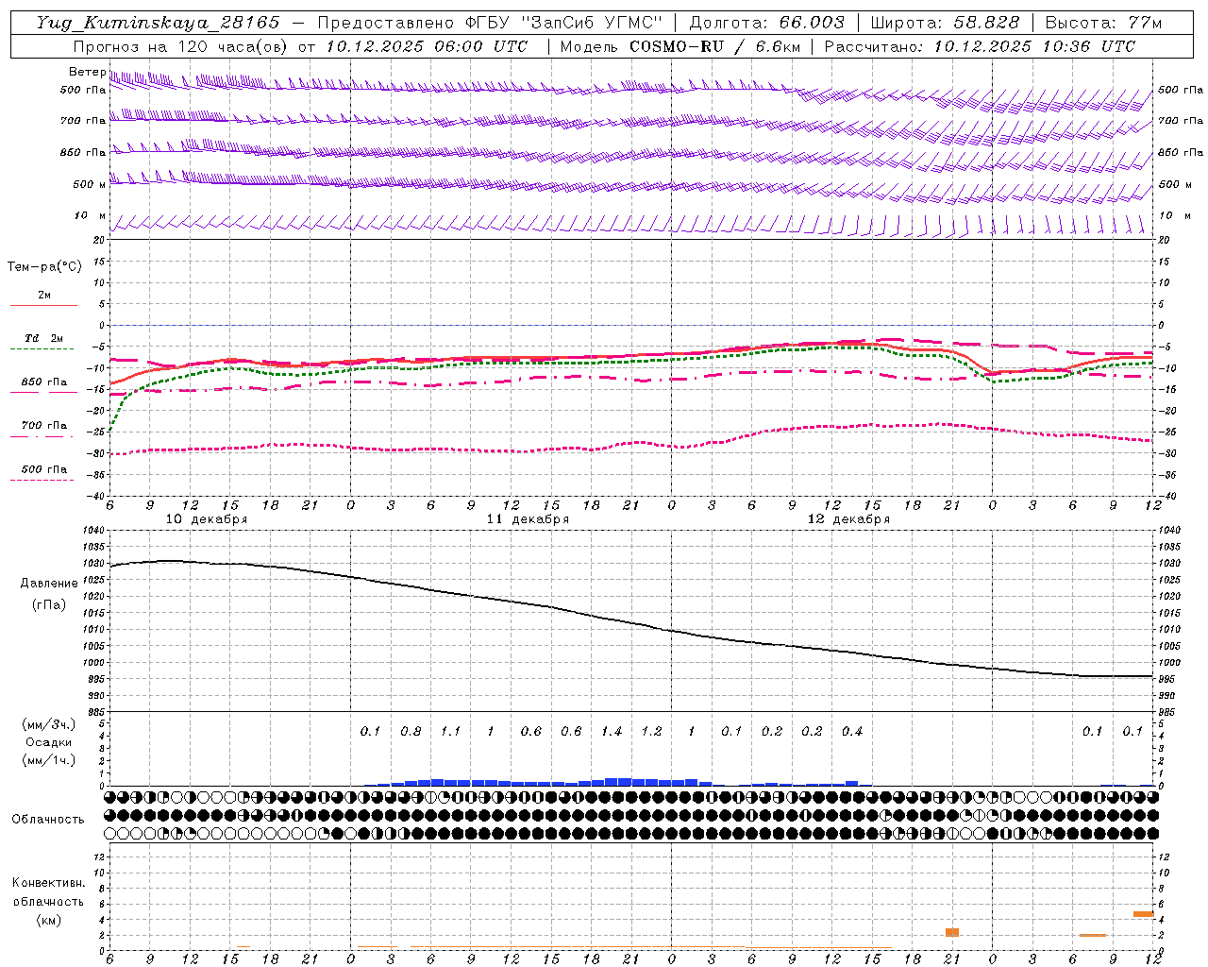Screen dimensions: 1208x967
Task: Click the '(км)' unit label of convective panel
Action: [x=48, y=920]
